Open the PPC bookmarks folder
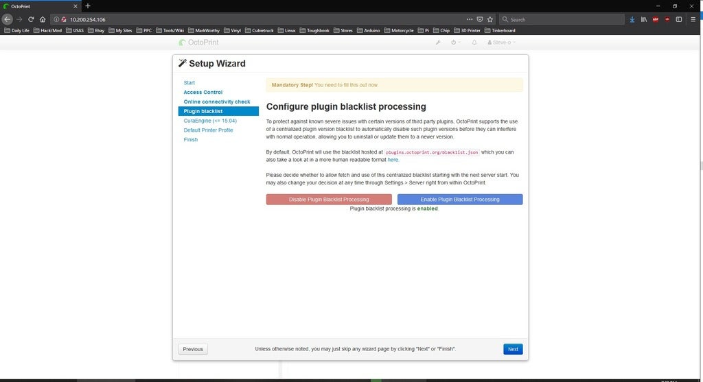Viewport: 703px width, 382px height. tap(144, 30)
